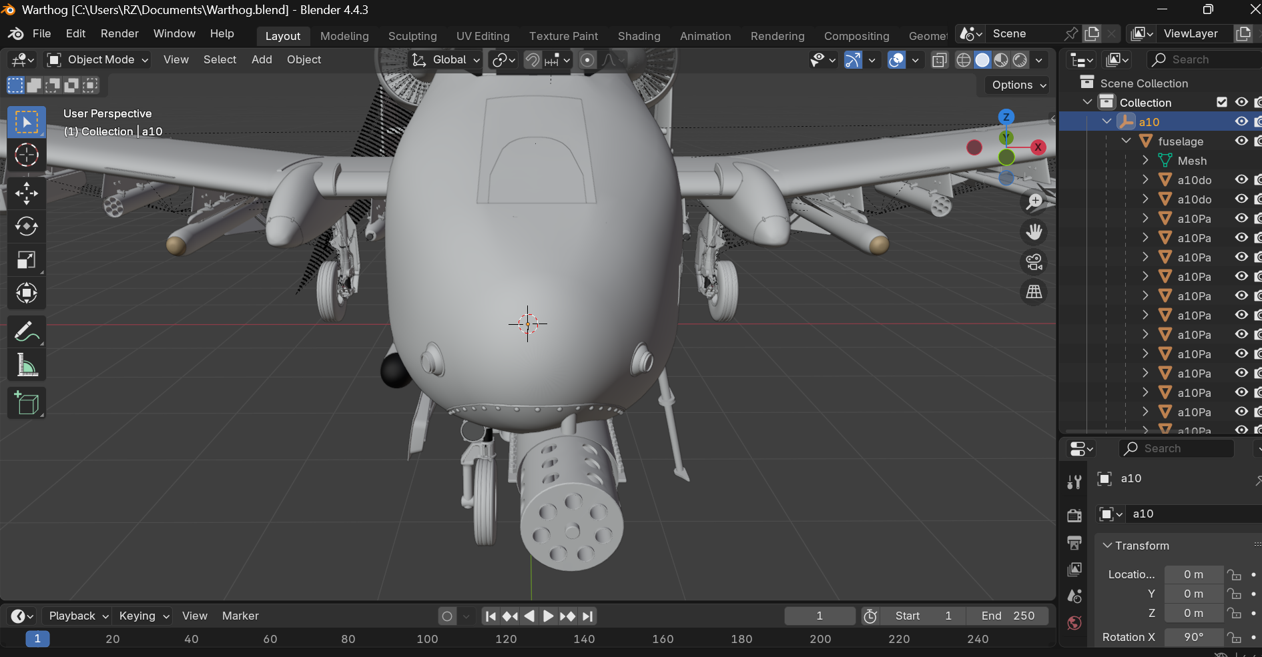Activate the Scale tool
Screen dimensions: 1262x657
(27, 260)
